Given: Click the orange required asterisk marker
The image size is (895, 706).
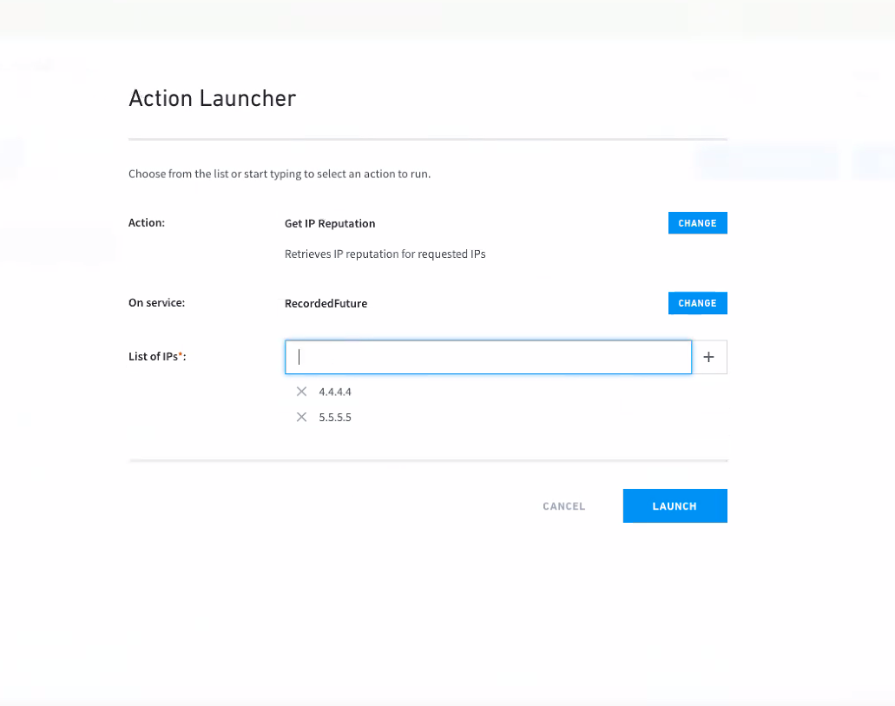Looking at the screenshot, I should (181, 354).
